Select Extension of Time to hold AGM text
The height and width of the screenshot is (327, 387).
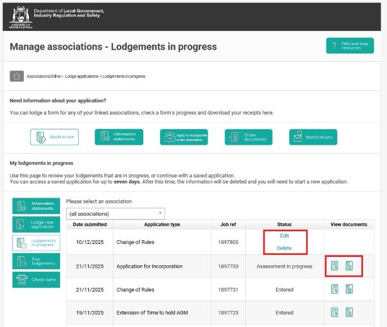click(x=152, y=313)
